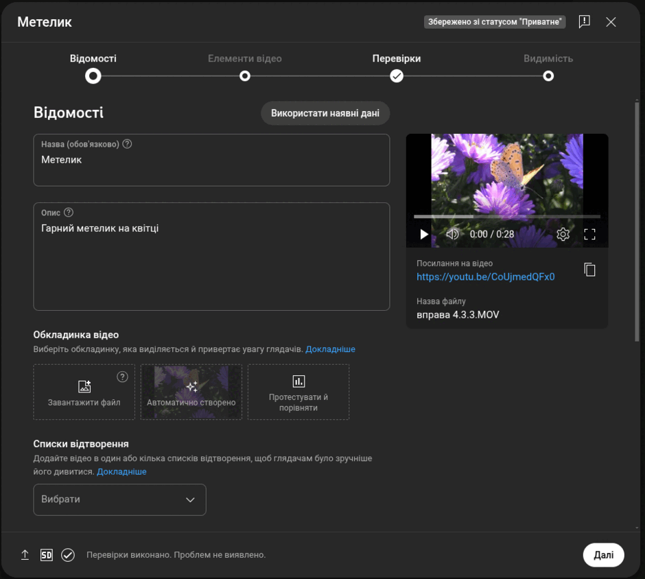
Task: Open Докладніше link about thumbnails
Action: coord(330,349)
